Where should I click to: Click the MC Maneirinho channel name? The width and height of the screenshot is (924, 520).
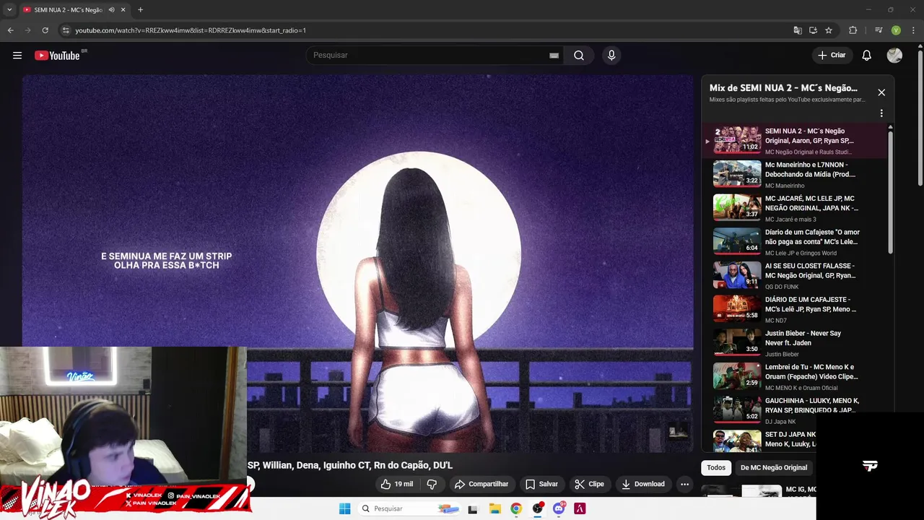tap(784, 186)
